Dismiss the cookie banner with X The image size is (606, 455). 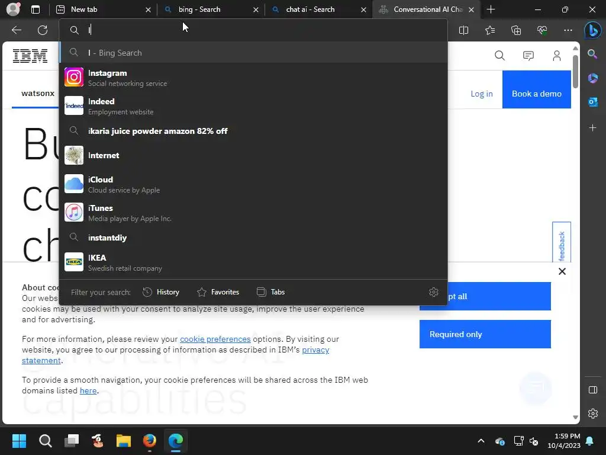pyautogui.click(x=562, y=271)
